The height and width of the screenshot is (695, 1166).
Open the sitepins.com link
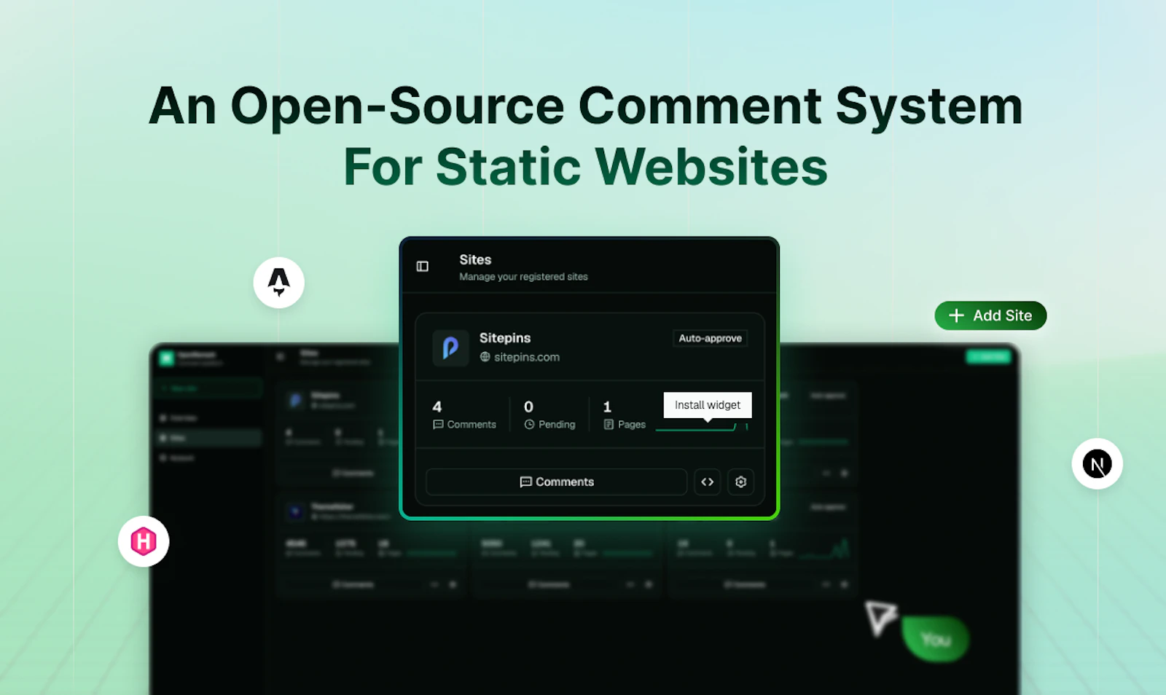[527, 357]
